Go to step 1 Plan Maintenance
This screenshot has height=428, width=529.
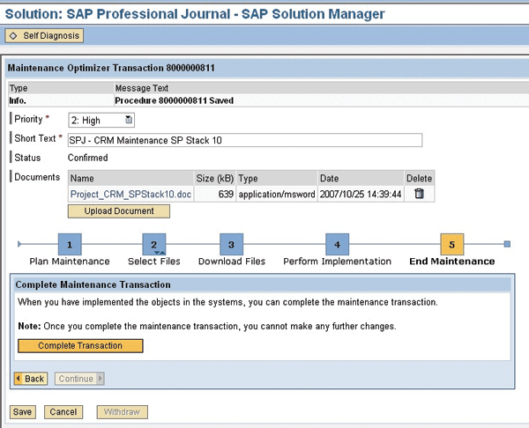(x=70, y=244)
